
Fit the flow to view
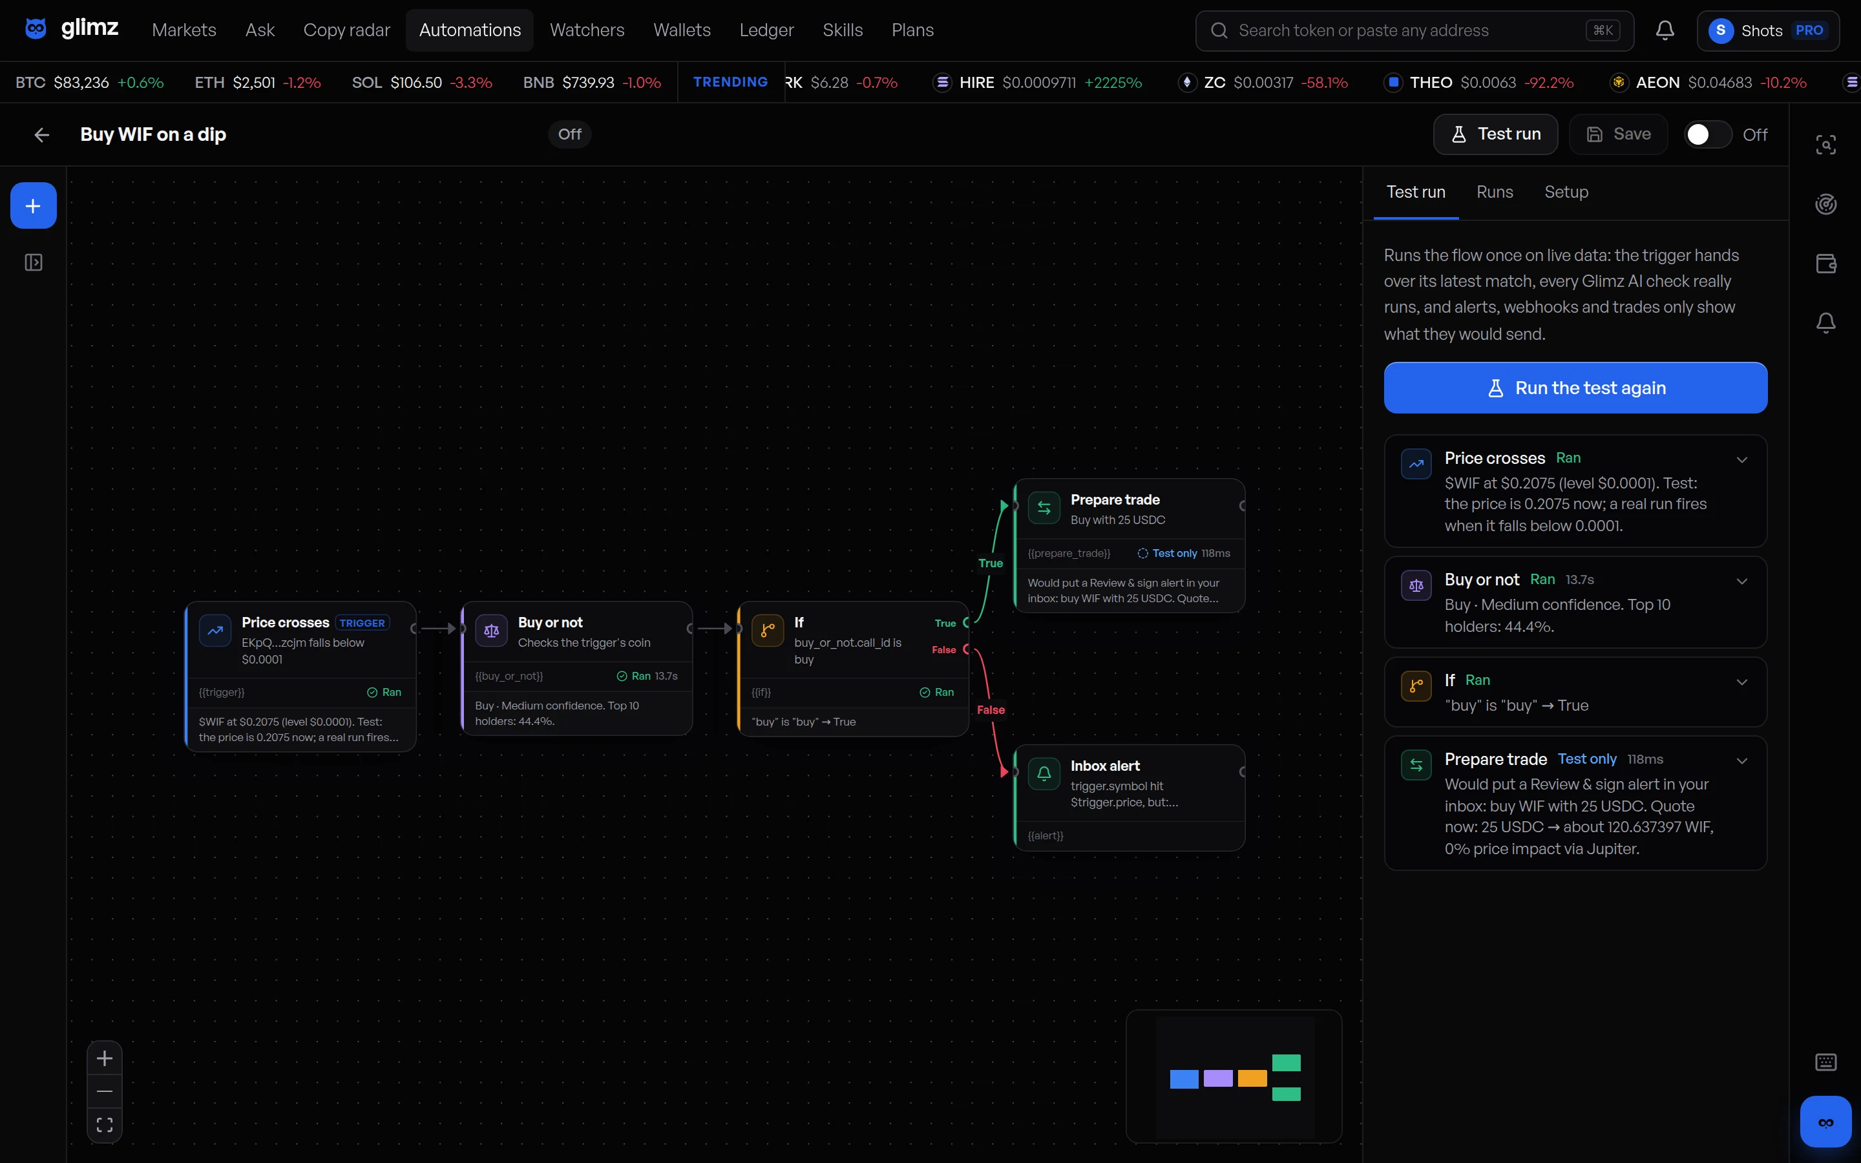pyautogui.click(x=105, y=1124)
